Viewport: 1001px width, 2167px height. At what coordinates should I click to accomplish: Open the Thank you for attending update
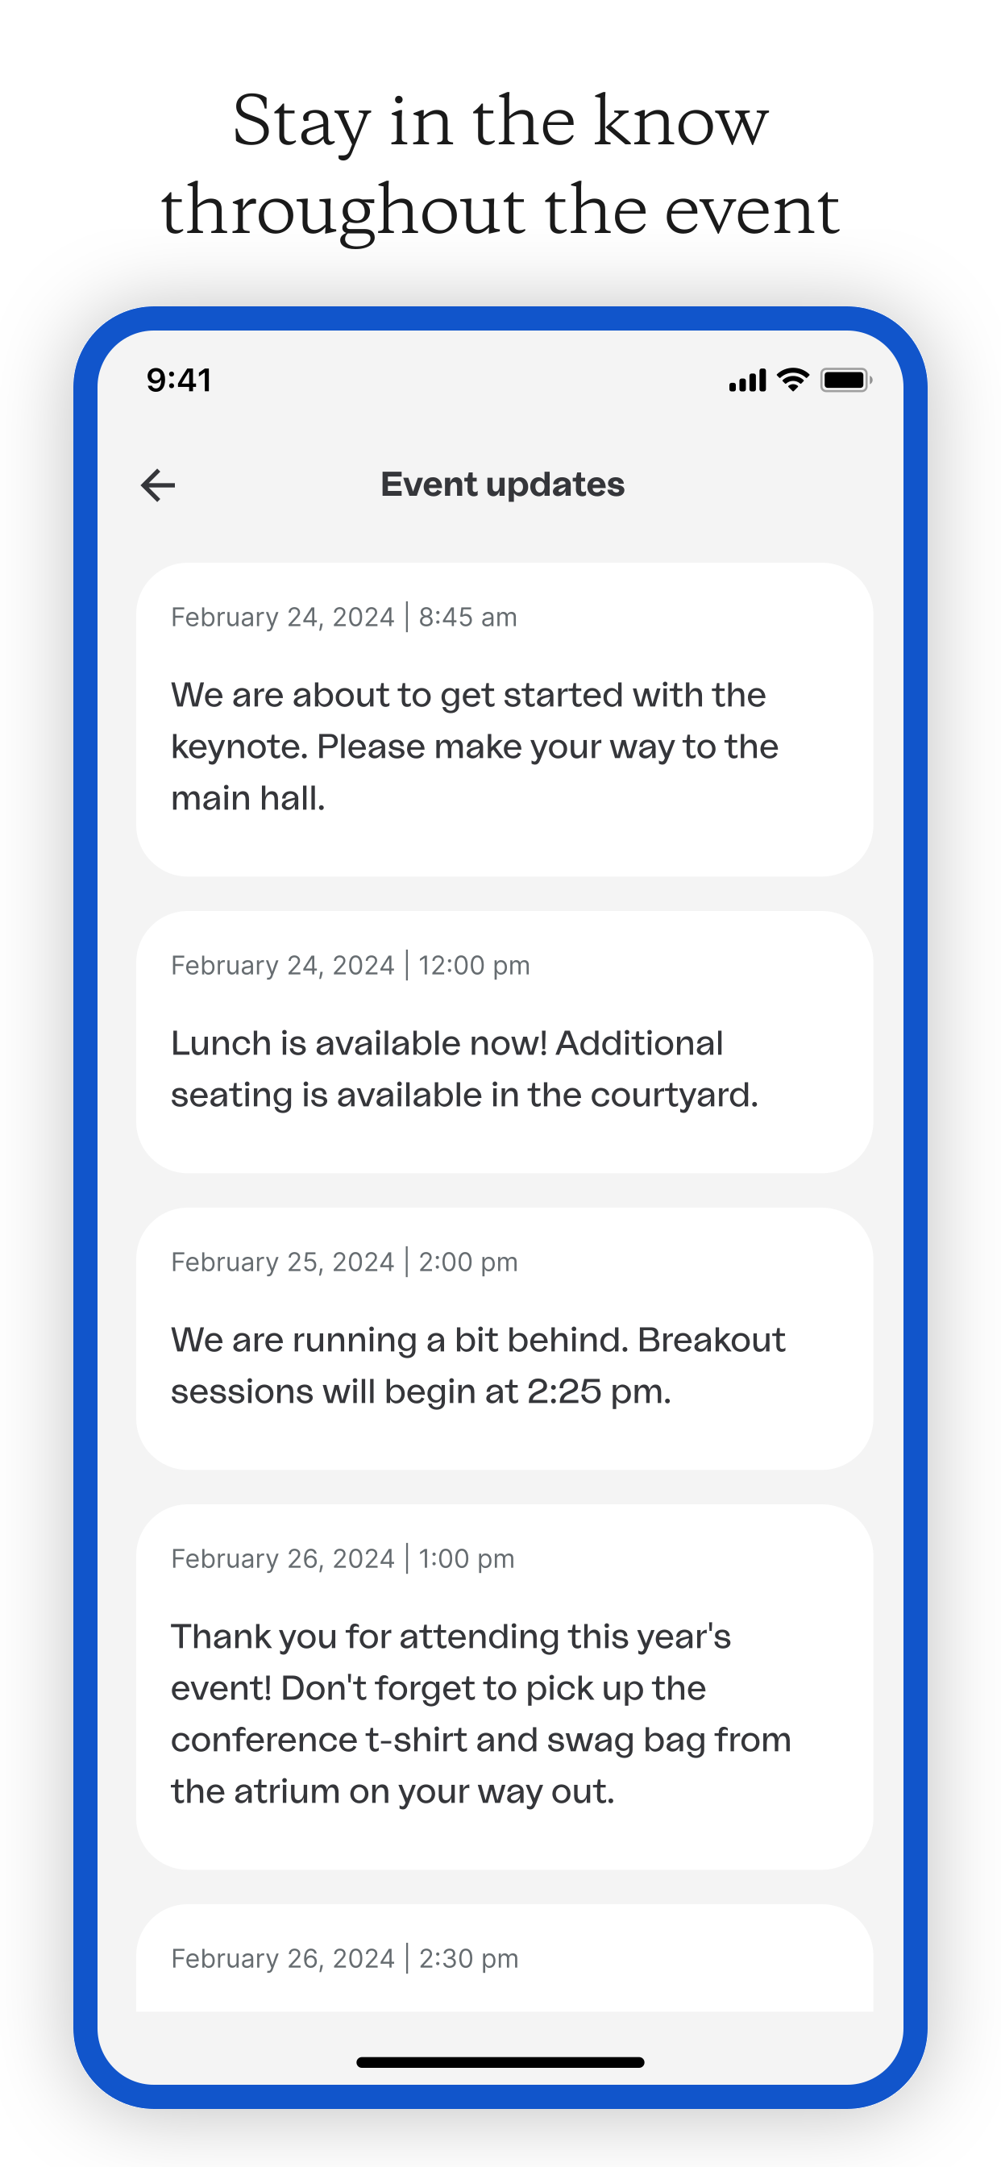tap(504, 1687)
